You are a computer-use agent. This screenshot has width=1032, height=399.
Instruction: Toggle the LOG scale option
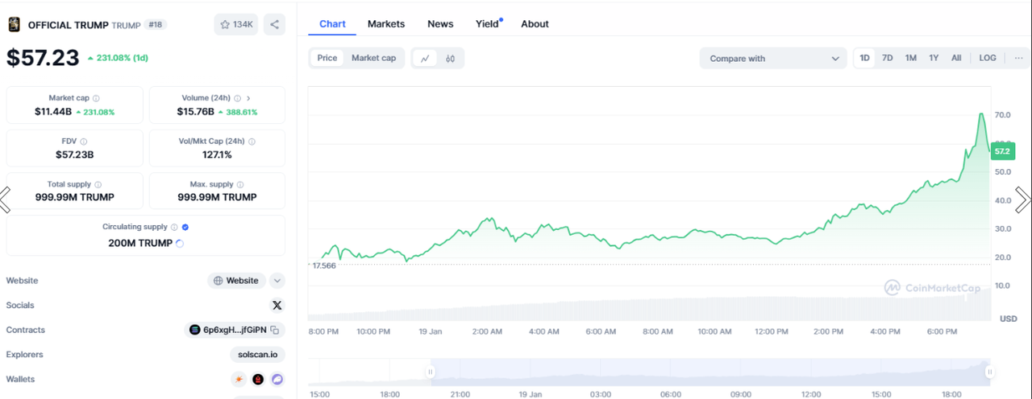point(988,58)
